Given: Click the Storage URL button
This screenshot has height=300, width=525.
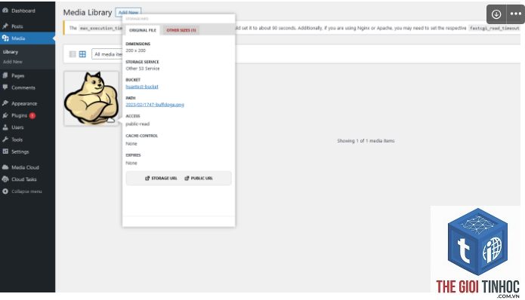Looking at the screenshot, I should pos(161,178).
